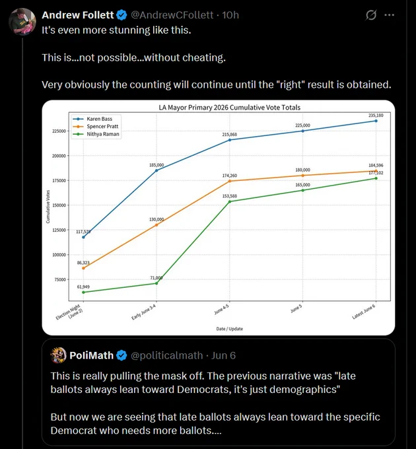Open the quoted PoliMath tweet text

point(215,403)
